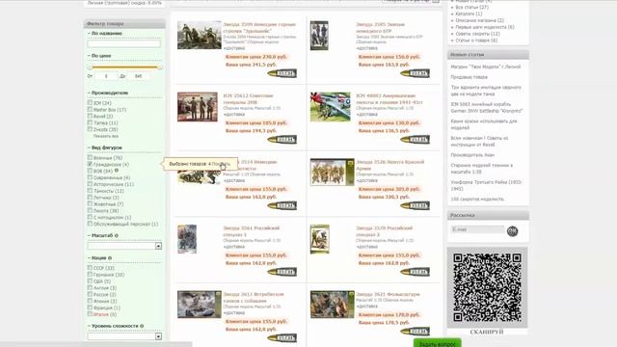
Task: Click the right handle of price slider
Action: click(159, 67)
